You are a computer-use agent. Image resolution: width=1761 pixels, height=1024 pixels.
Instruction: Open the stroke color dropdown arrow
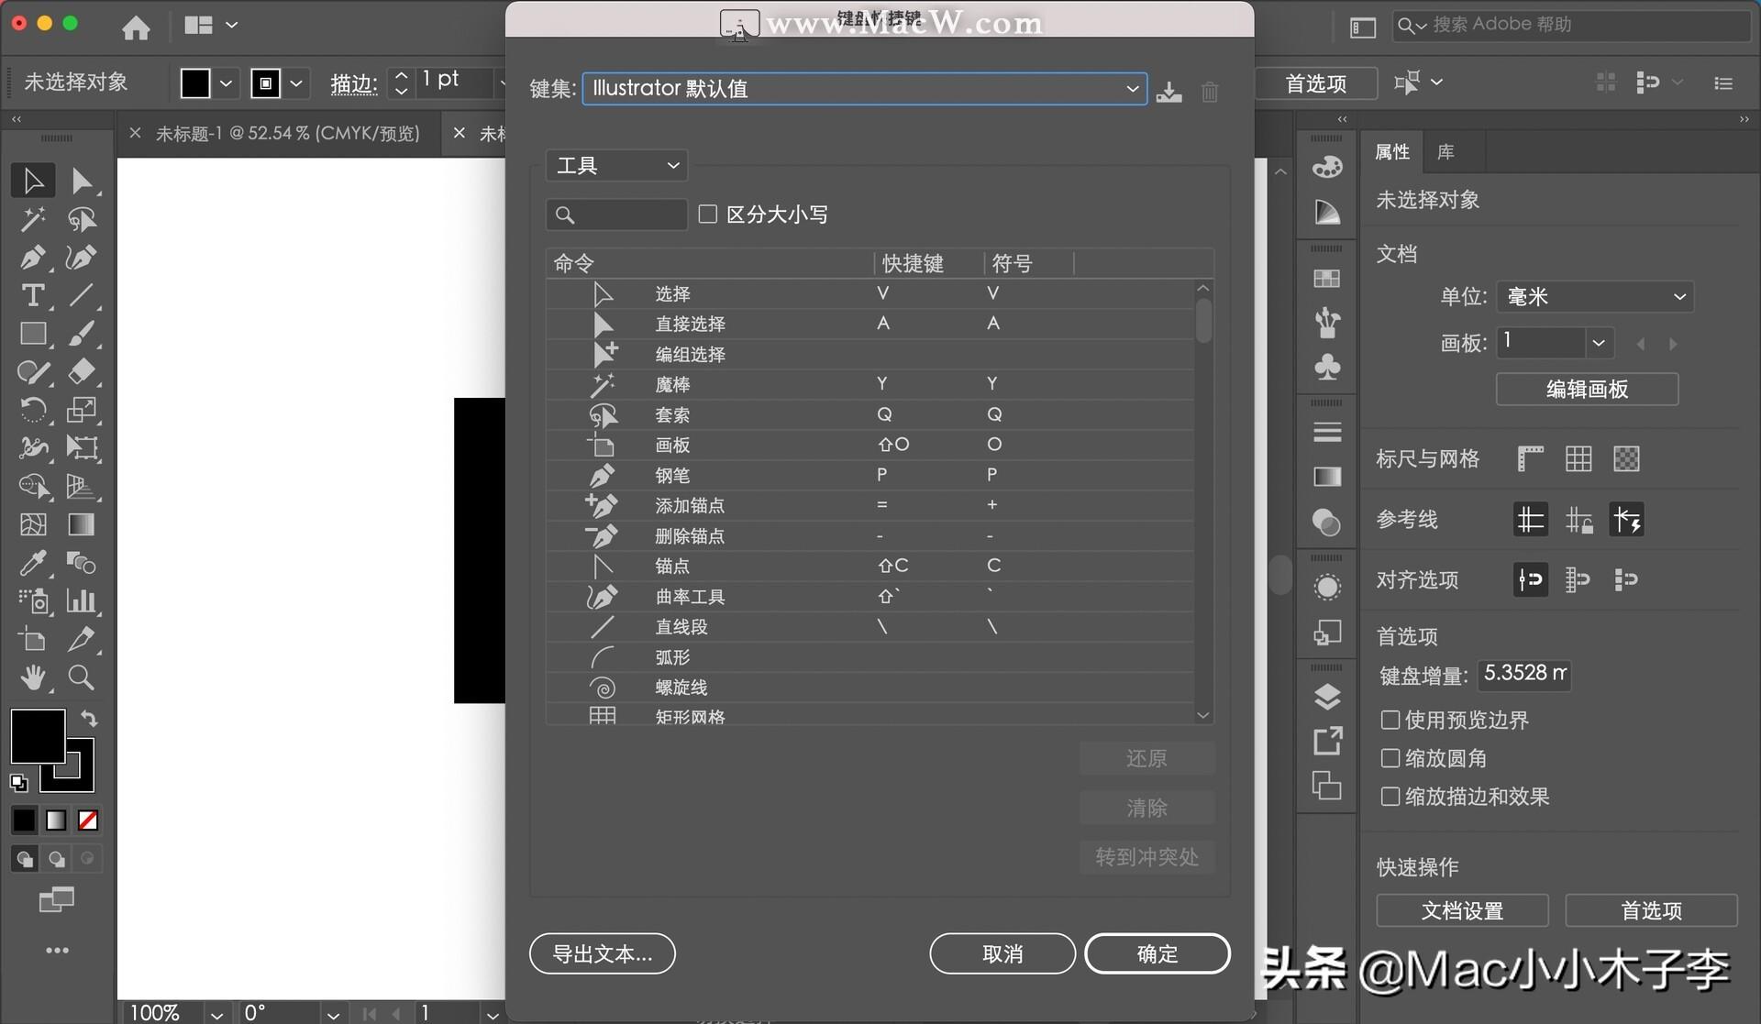click(296, 83)
